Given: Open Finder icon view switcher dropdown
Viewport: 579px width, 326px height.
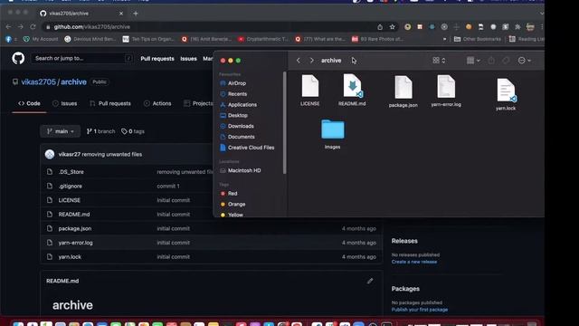Looking at the screenshot, I should pos(439,61).
